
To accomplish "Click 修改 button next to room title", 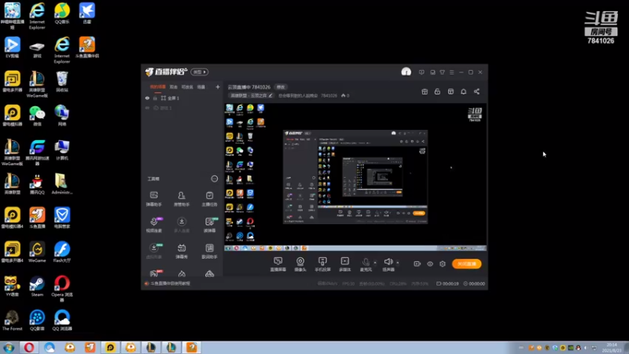I will (281, 87).
